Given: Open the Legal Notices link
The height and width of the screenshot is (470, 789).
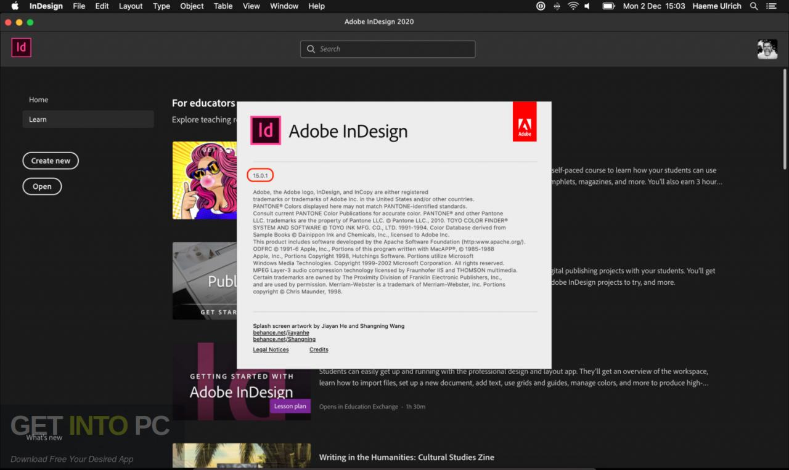Looking at the screenshot, I should (x=271, y=349).
